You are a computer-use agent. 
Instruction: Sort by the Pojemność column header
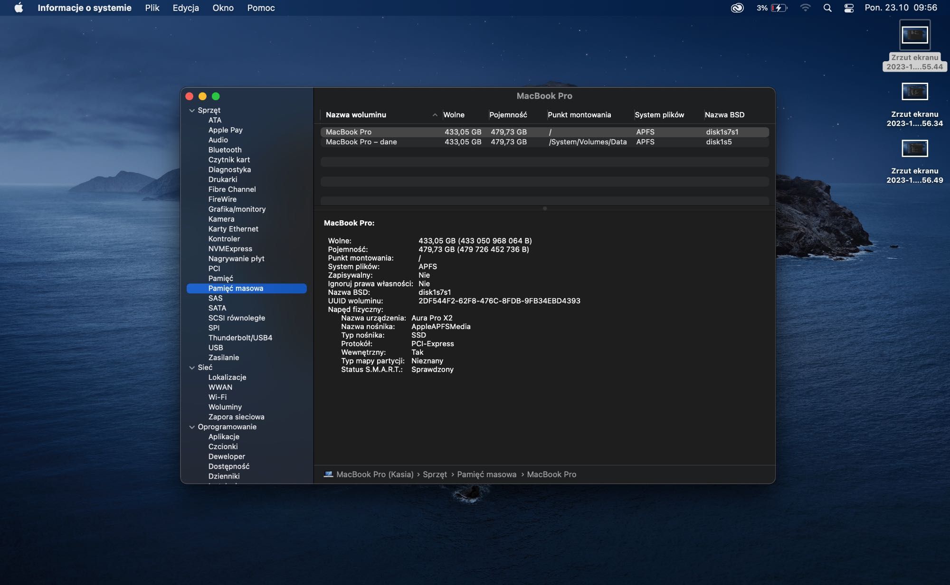pos(508,115)
